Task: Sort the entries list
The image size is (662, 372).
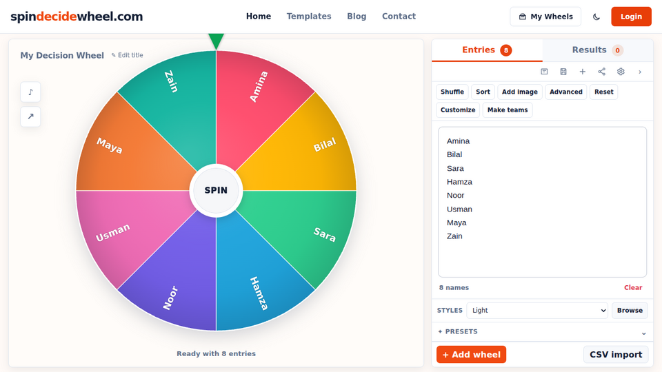Action: [x=483, y=92]
